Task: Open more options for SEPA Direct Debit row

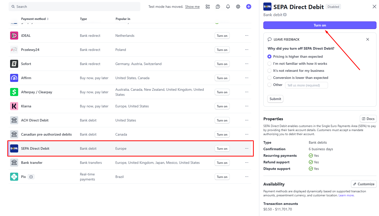Action: tap(247, 148)
